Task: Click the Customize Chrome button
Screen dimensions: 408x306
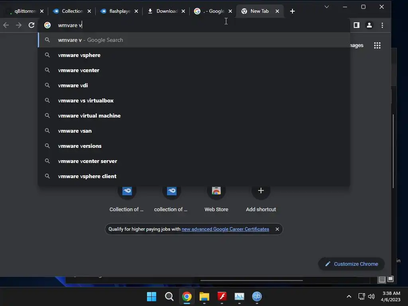Action: (351, 264)
